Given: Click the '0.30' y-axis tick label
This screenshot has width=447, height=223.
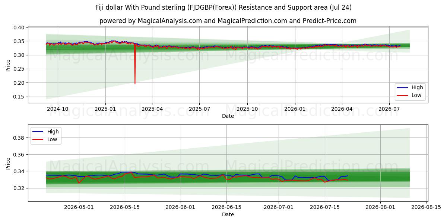Looking at the screenshot, I should [x=19, y=55].
